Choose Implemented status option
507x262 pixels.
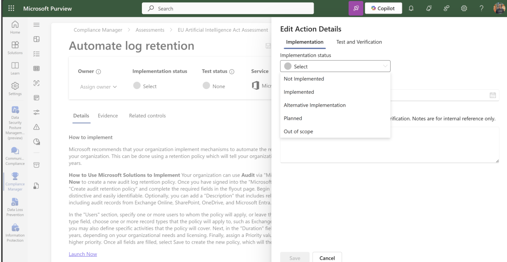pyautogui.click(x=335, y=92)
